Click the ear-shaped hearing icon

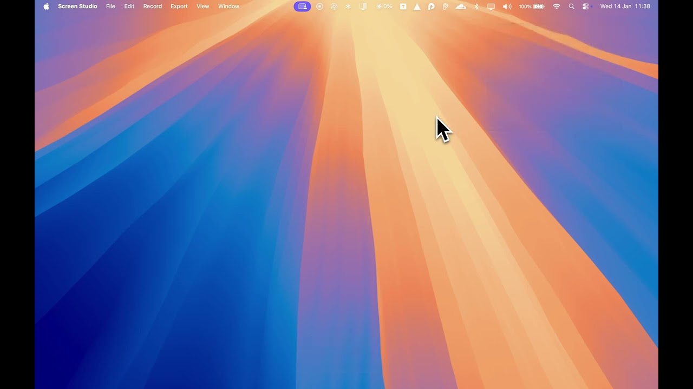coord(445,6)
